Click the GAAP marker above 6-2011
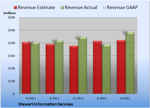 pyautogui.click(x=31, y=42)
